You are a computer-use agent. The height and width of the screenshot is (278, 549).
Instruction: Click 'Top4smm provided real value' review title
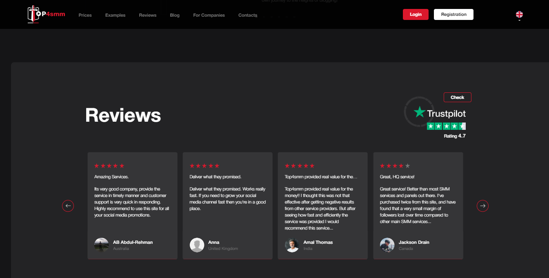tap(321, 177)
